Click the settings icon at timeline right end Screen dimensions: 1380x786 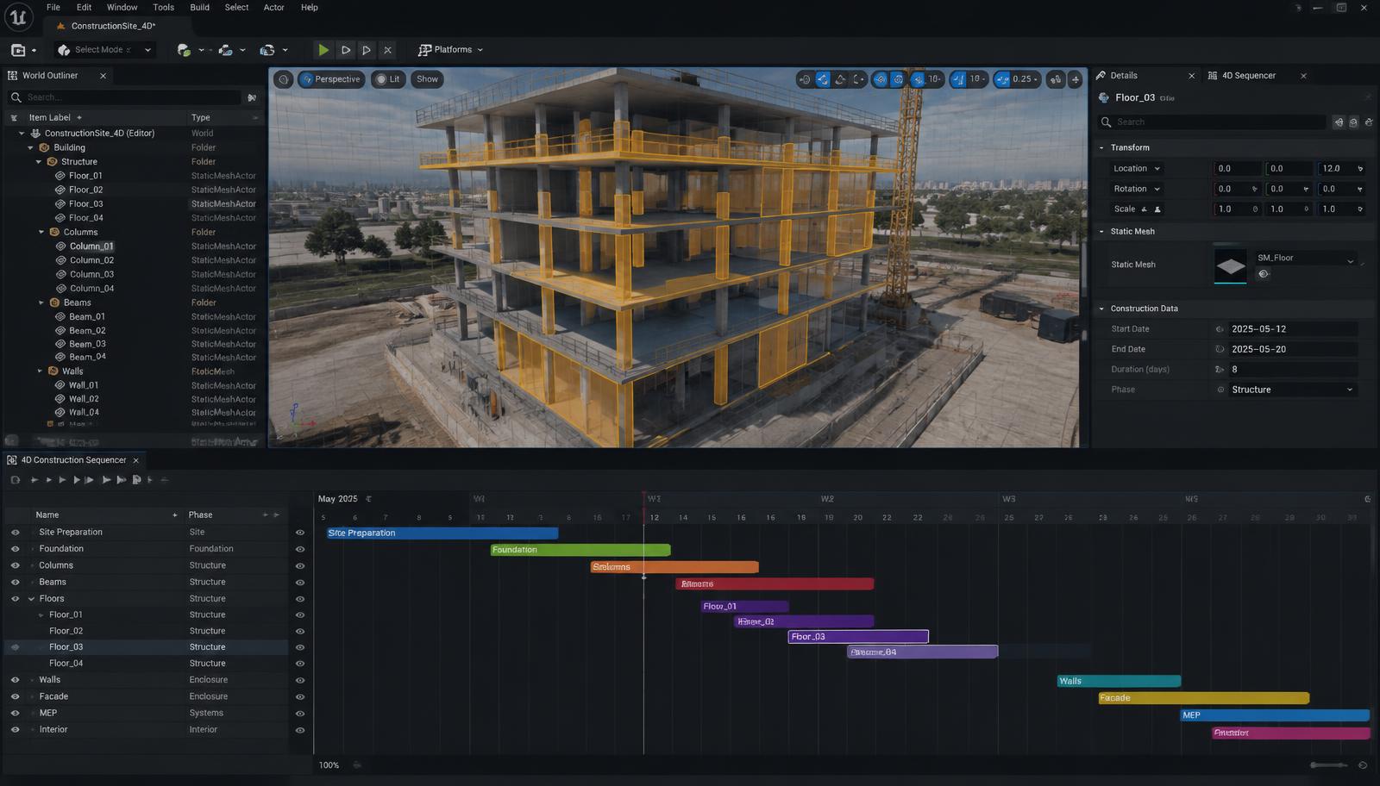point(1367,499)
